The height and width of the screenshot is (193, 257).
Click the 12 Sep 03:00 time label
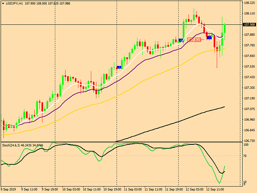click(194, 189)
